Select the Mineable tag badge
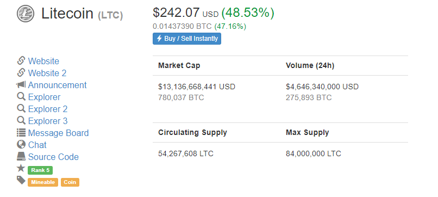 coord(43,182)
